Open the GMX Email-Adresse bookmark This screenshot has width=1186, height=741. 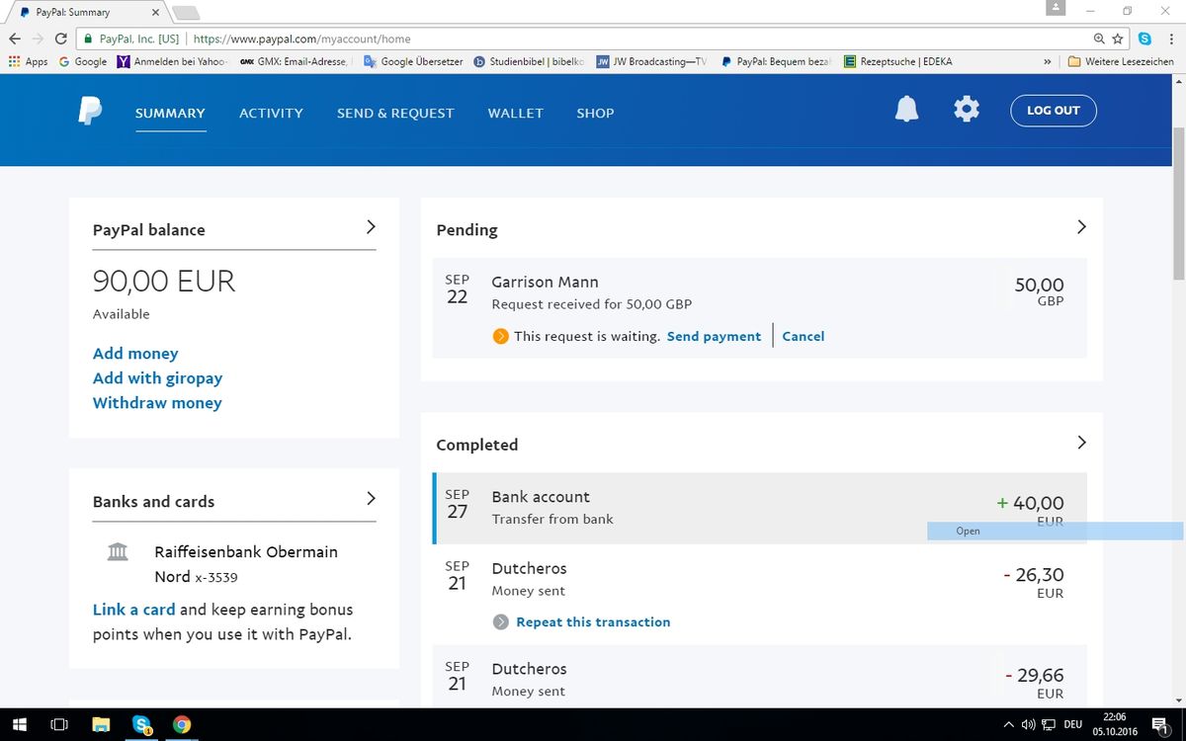(x=294, y=61)
